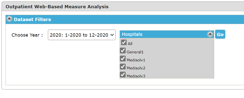Open the Choose Year combo box

pos(82,35)
